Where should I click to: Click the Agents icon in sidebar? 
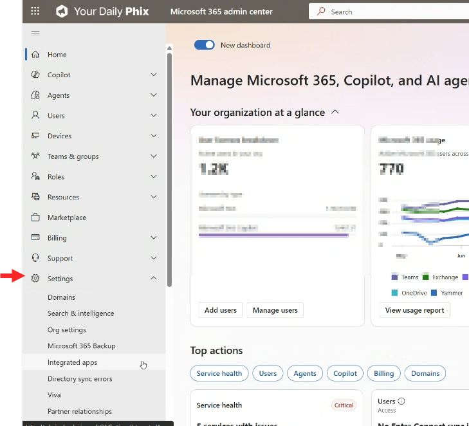[35, 95]
